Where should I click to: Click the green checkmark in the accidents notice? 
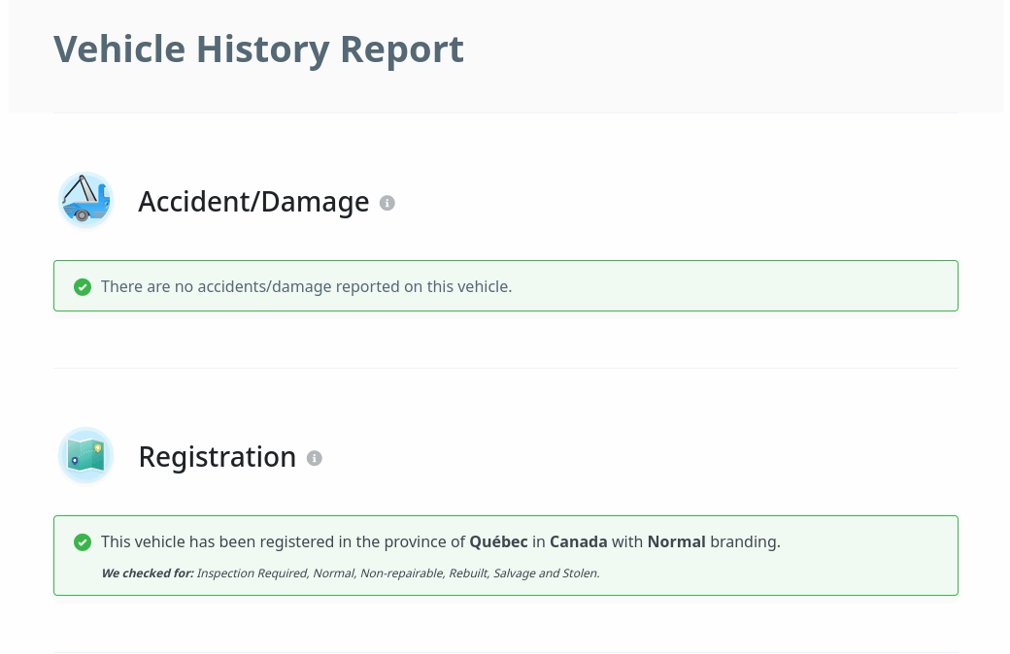[83, 286]
